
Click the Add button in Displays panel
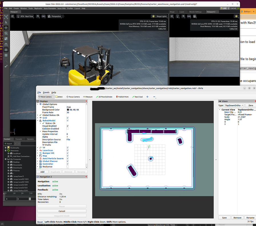(x=42, y=172)
